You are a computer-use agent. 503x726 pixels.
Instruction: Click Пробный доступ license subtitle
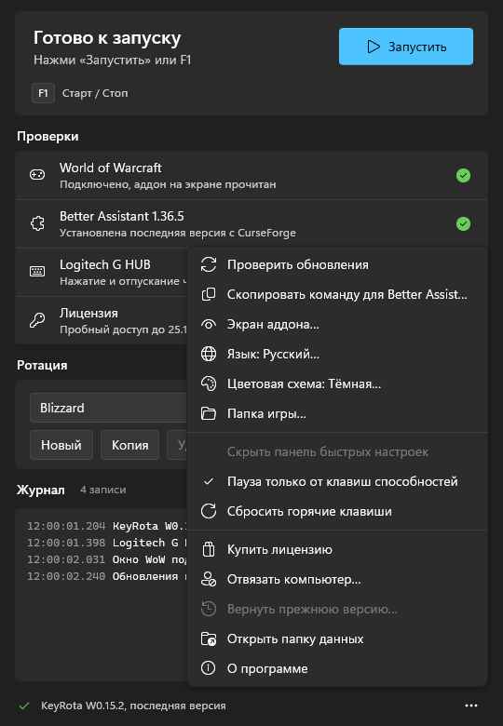click(x=123, y=329)
